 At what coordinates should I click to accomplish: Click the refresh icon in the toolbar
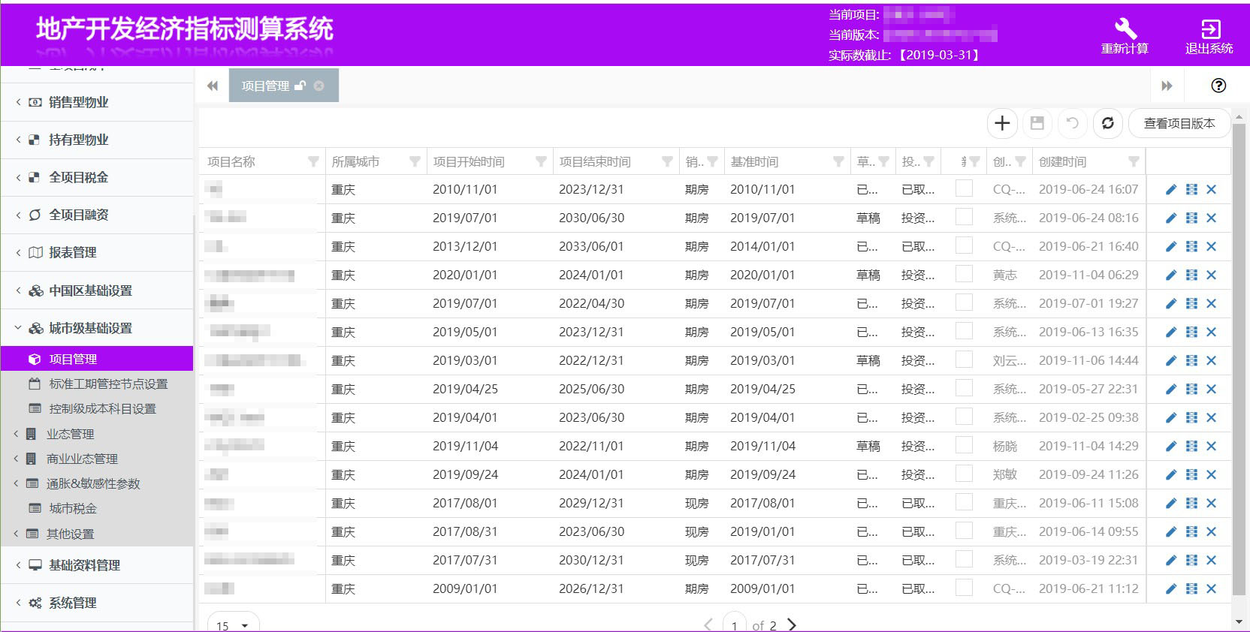pyautogui.click(x=1107, y=123)
